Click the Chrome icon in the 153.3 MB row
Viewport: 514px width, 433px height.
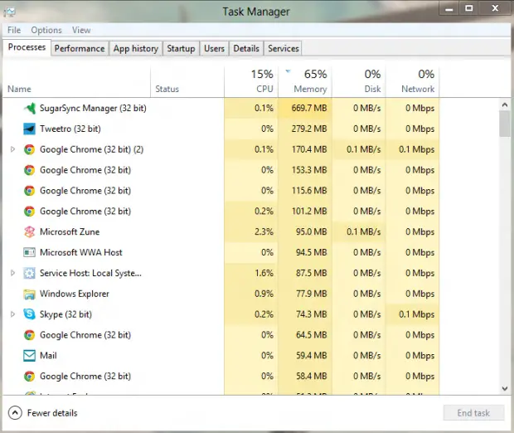(30, 170)
